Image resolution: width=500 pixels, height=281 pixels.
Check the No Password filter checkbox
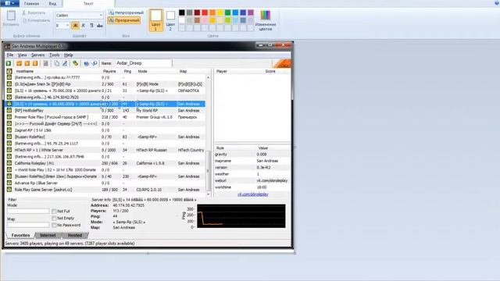pos(54,226)
